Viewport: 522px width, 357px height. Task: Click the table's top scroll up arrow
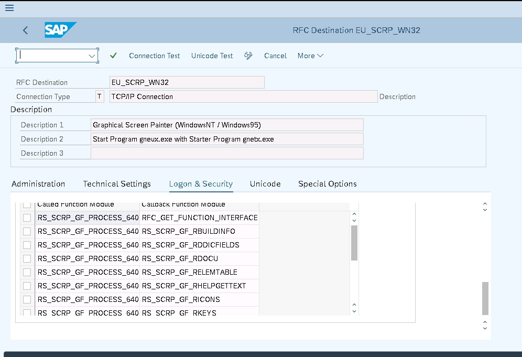[x=354, y=214]
